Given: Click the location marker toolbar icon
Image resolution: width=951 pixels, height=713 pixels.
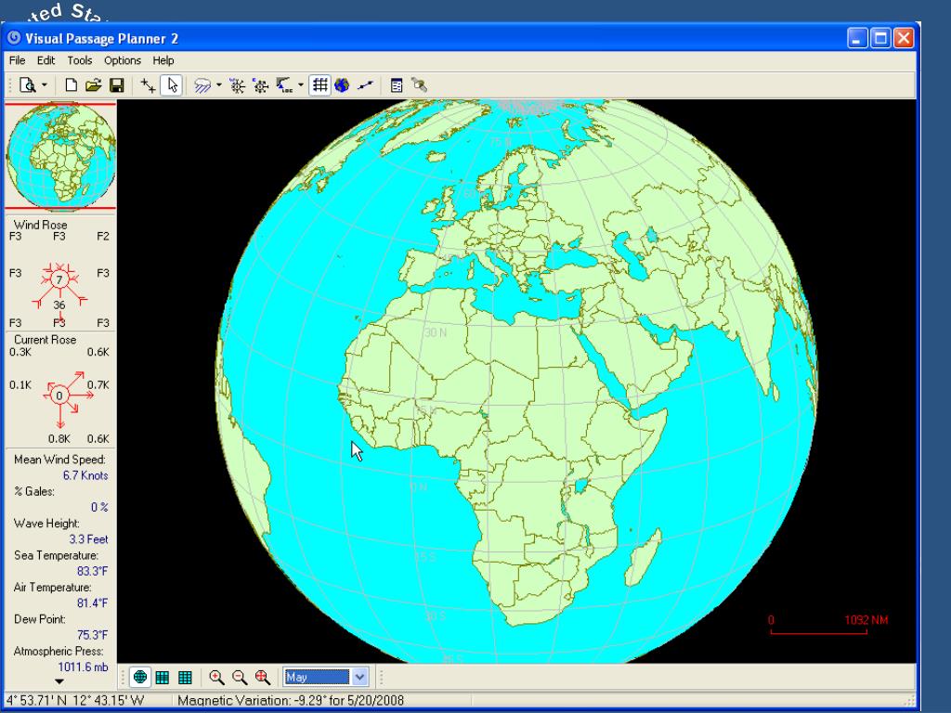Looking at the screenshot, I should tap(284, 85).
